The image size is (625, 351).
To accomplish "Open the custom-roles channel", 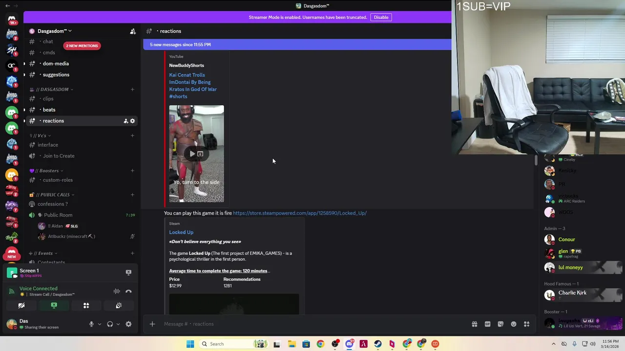I will (x=82, y=180).
